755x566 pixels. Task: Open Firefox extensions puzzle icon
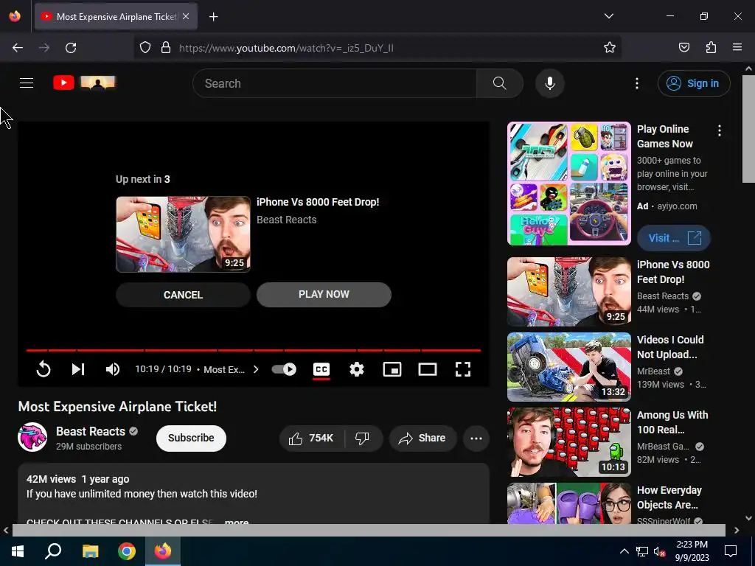tap(711, 47)
